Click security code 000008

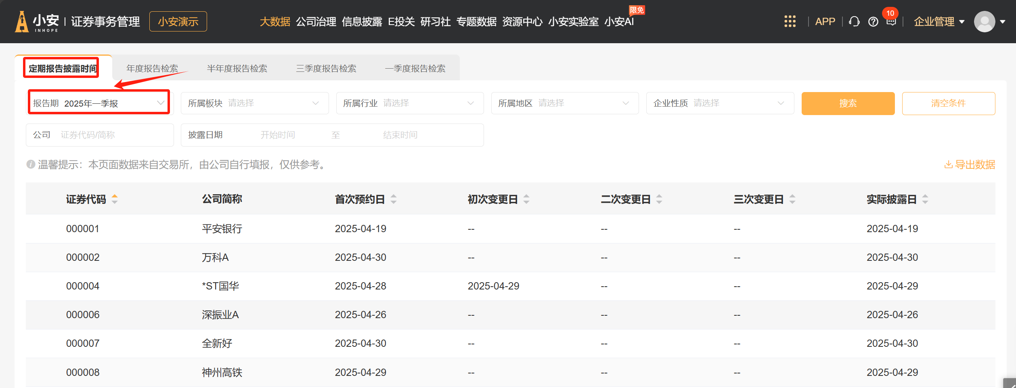(83, 373)
